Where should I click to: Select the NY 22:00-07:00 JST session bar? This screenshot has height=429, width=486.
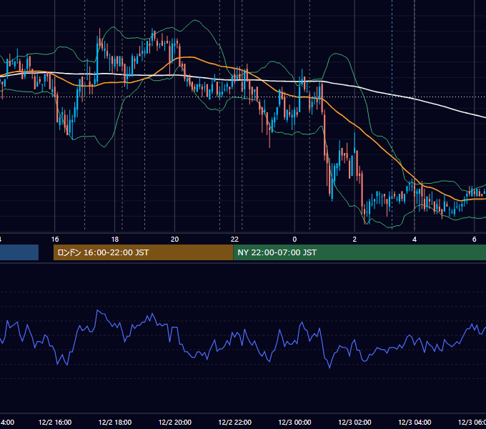tap(359, 252)
